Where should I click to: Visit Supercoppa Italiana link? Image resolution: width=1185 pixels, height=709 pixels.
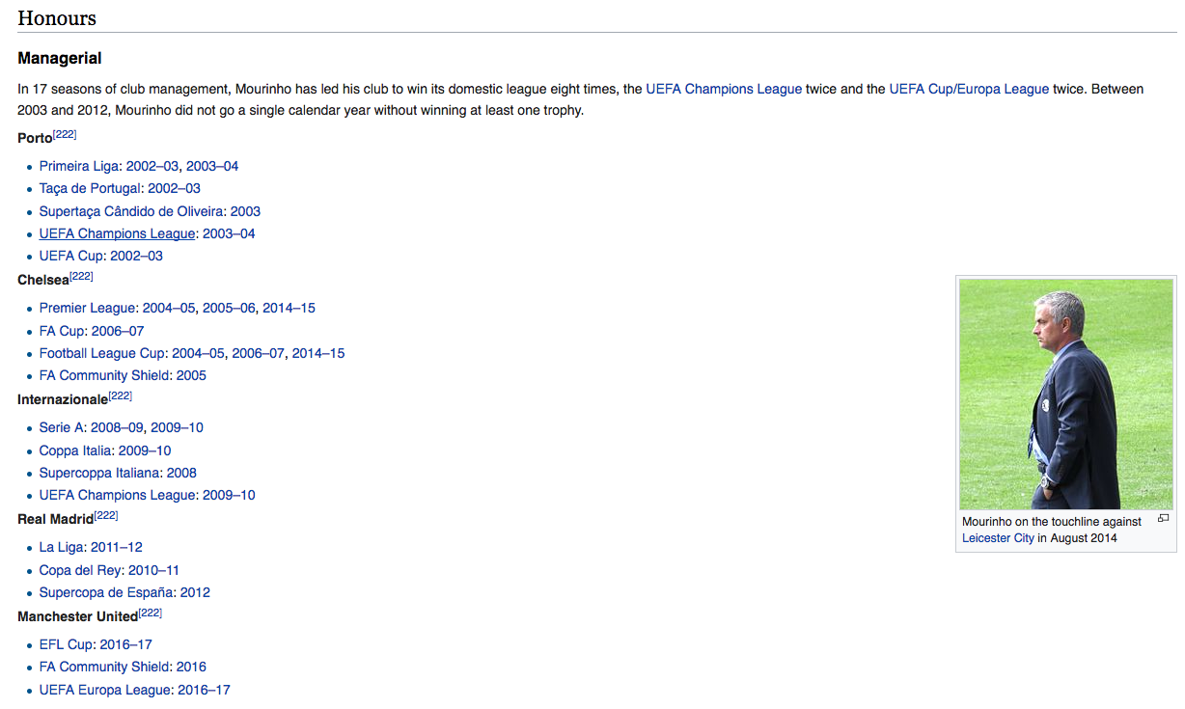(x=100, y=473)
